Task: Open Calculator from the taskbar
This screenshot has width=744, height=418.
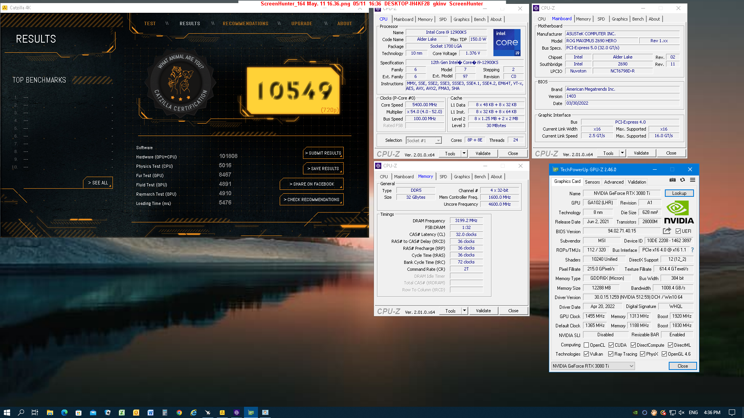Action: (165, 413)
